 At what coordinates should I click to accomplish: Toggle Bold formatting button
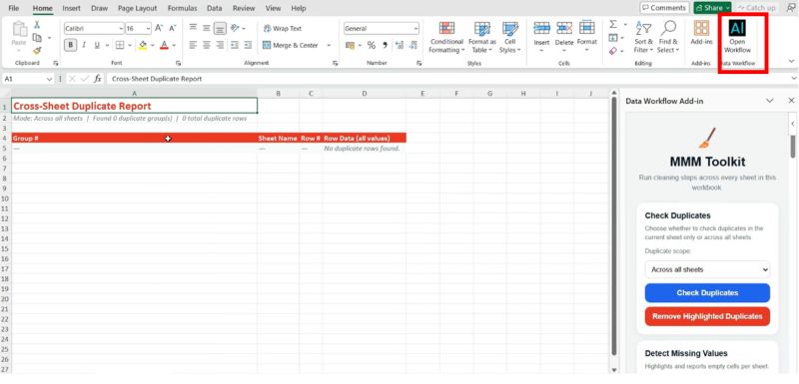point(70,45)
